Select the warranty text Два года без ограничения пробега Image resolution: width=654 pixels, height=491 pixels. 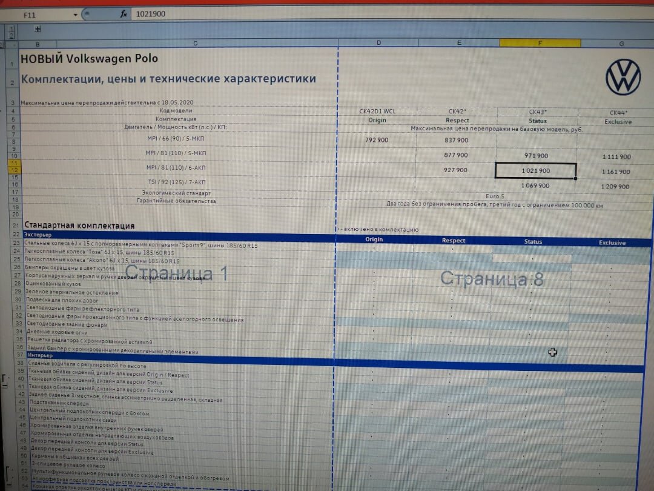coord(494,205)
